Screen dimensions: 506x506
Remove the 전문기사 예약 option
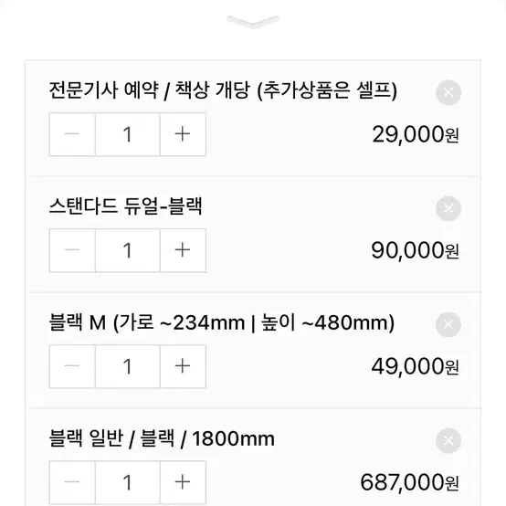[x=448, y=92]
